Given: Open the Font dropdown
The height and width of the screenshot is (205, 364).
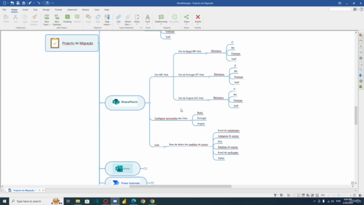Looking at the screenshot, I should [148, 24].
